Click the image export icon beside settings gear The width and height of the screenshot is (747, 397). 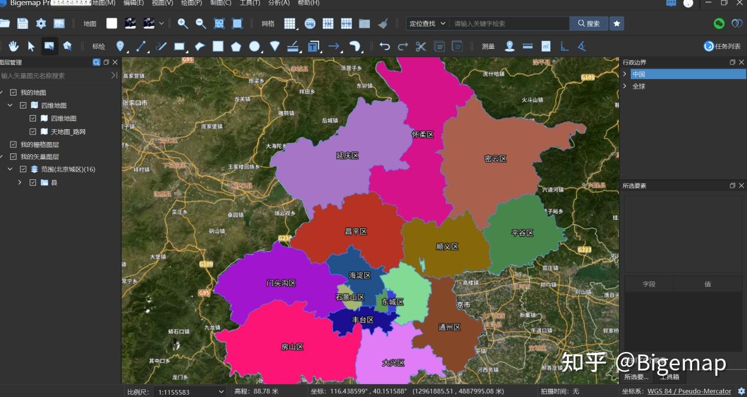[x=59, y=24]
